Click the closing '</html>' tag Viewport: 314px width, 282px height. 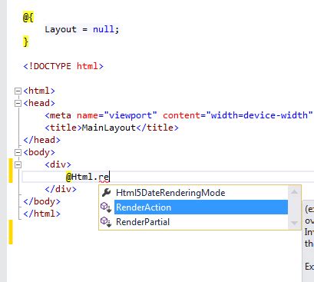[x=41, y=214]
